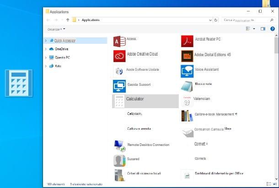Screen dimensions: 279x188
Task: Select the blue remote support icon
Action: [x=119, y=86]
